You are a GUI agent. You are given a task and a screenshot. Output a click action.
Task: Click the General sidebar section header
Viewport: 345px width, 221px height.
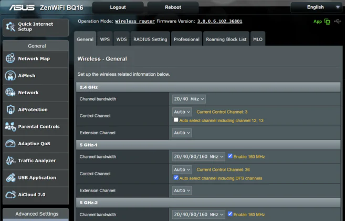tap(36, 46)
